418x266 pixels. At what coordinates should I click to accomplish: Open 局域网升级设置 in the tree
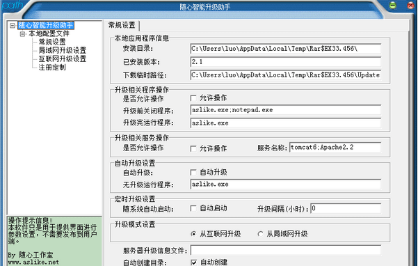(x=63, y=50)
